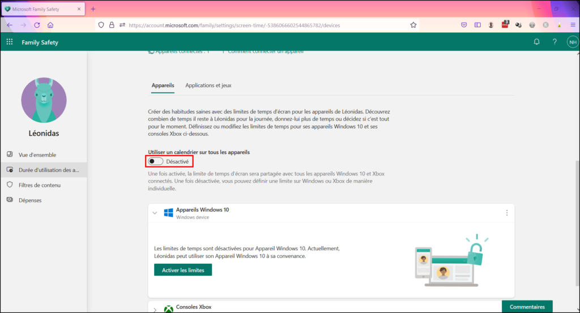The image size is (580, 313).
Task: Switch to Applications et jeux tab
Action: pyautogui.click(x=208, y=85)
